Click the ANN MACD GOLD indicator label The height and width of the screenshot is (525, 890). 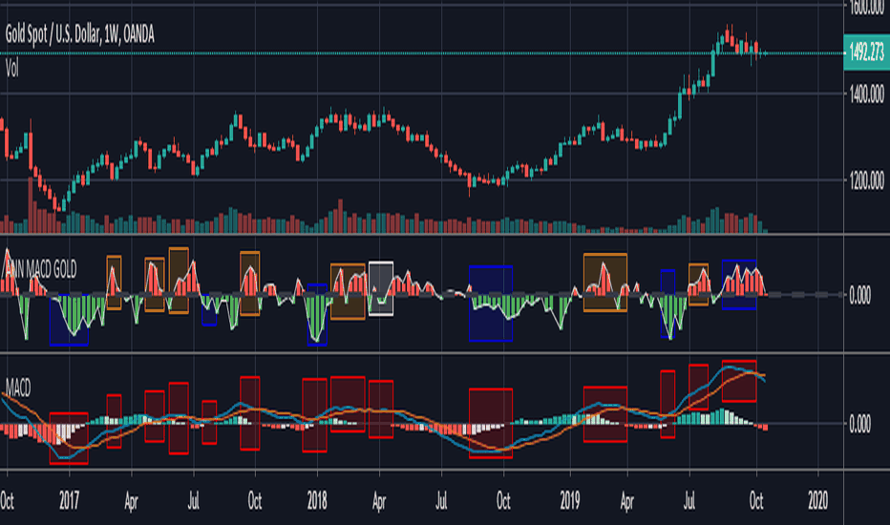coord(40,269)
